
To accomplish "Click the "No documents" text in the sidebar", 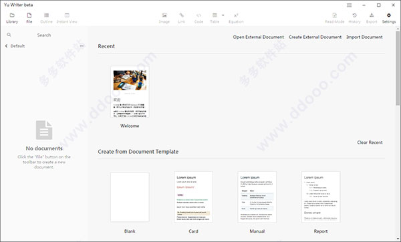I will [44, 148].
